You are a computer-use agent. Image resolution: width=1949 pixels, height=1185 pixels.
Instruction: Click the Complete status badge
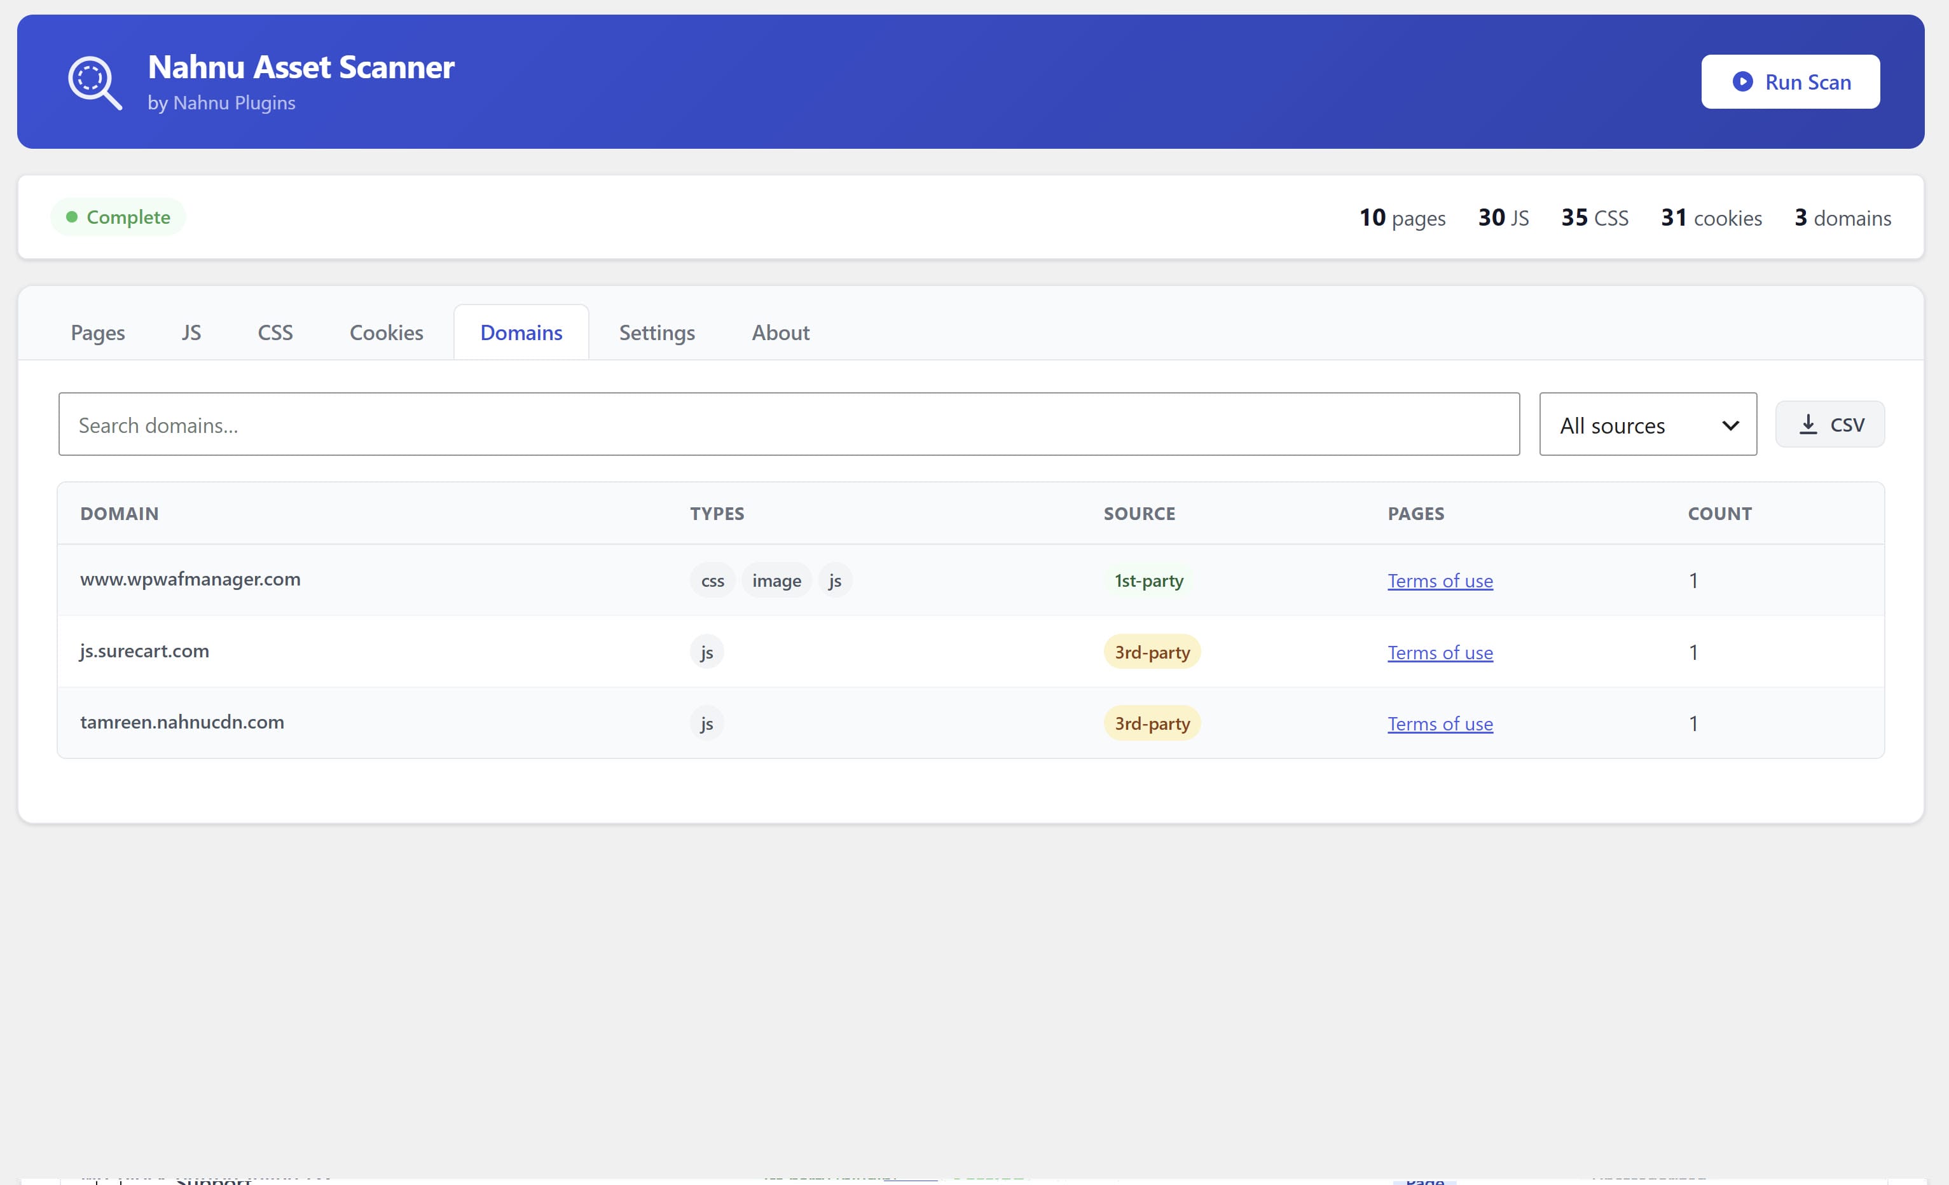point(118,217)
